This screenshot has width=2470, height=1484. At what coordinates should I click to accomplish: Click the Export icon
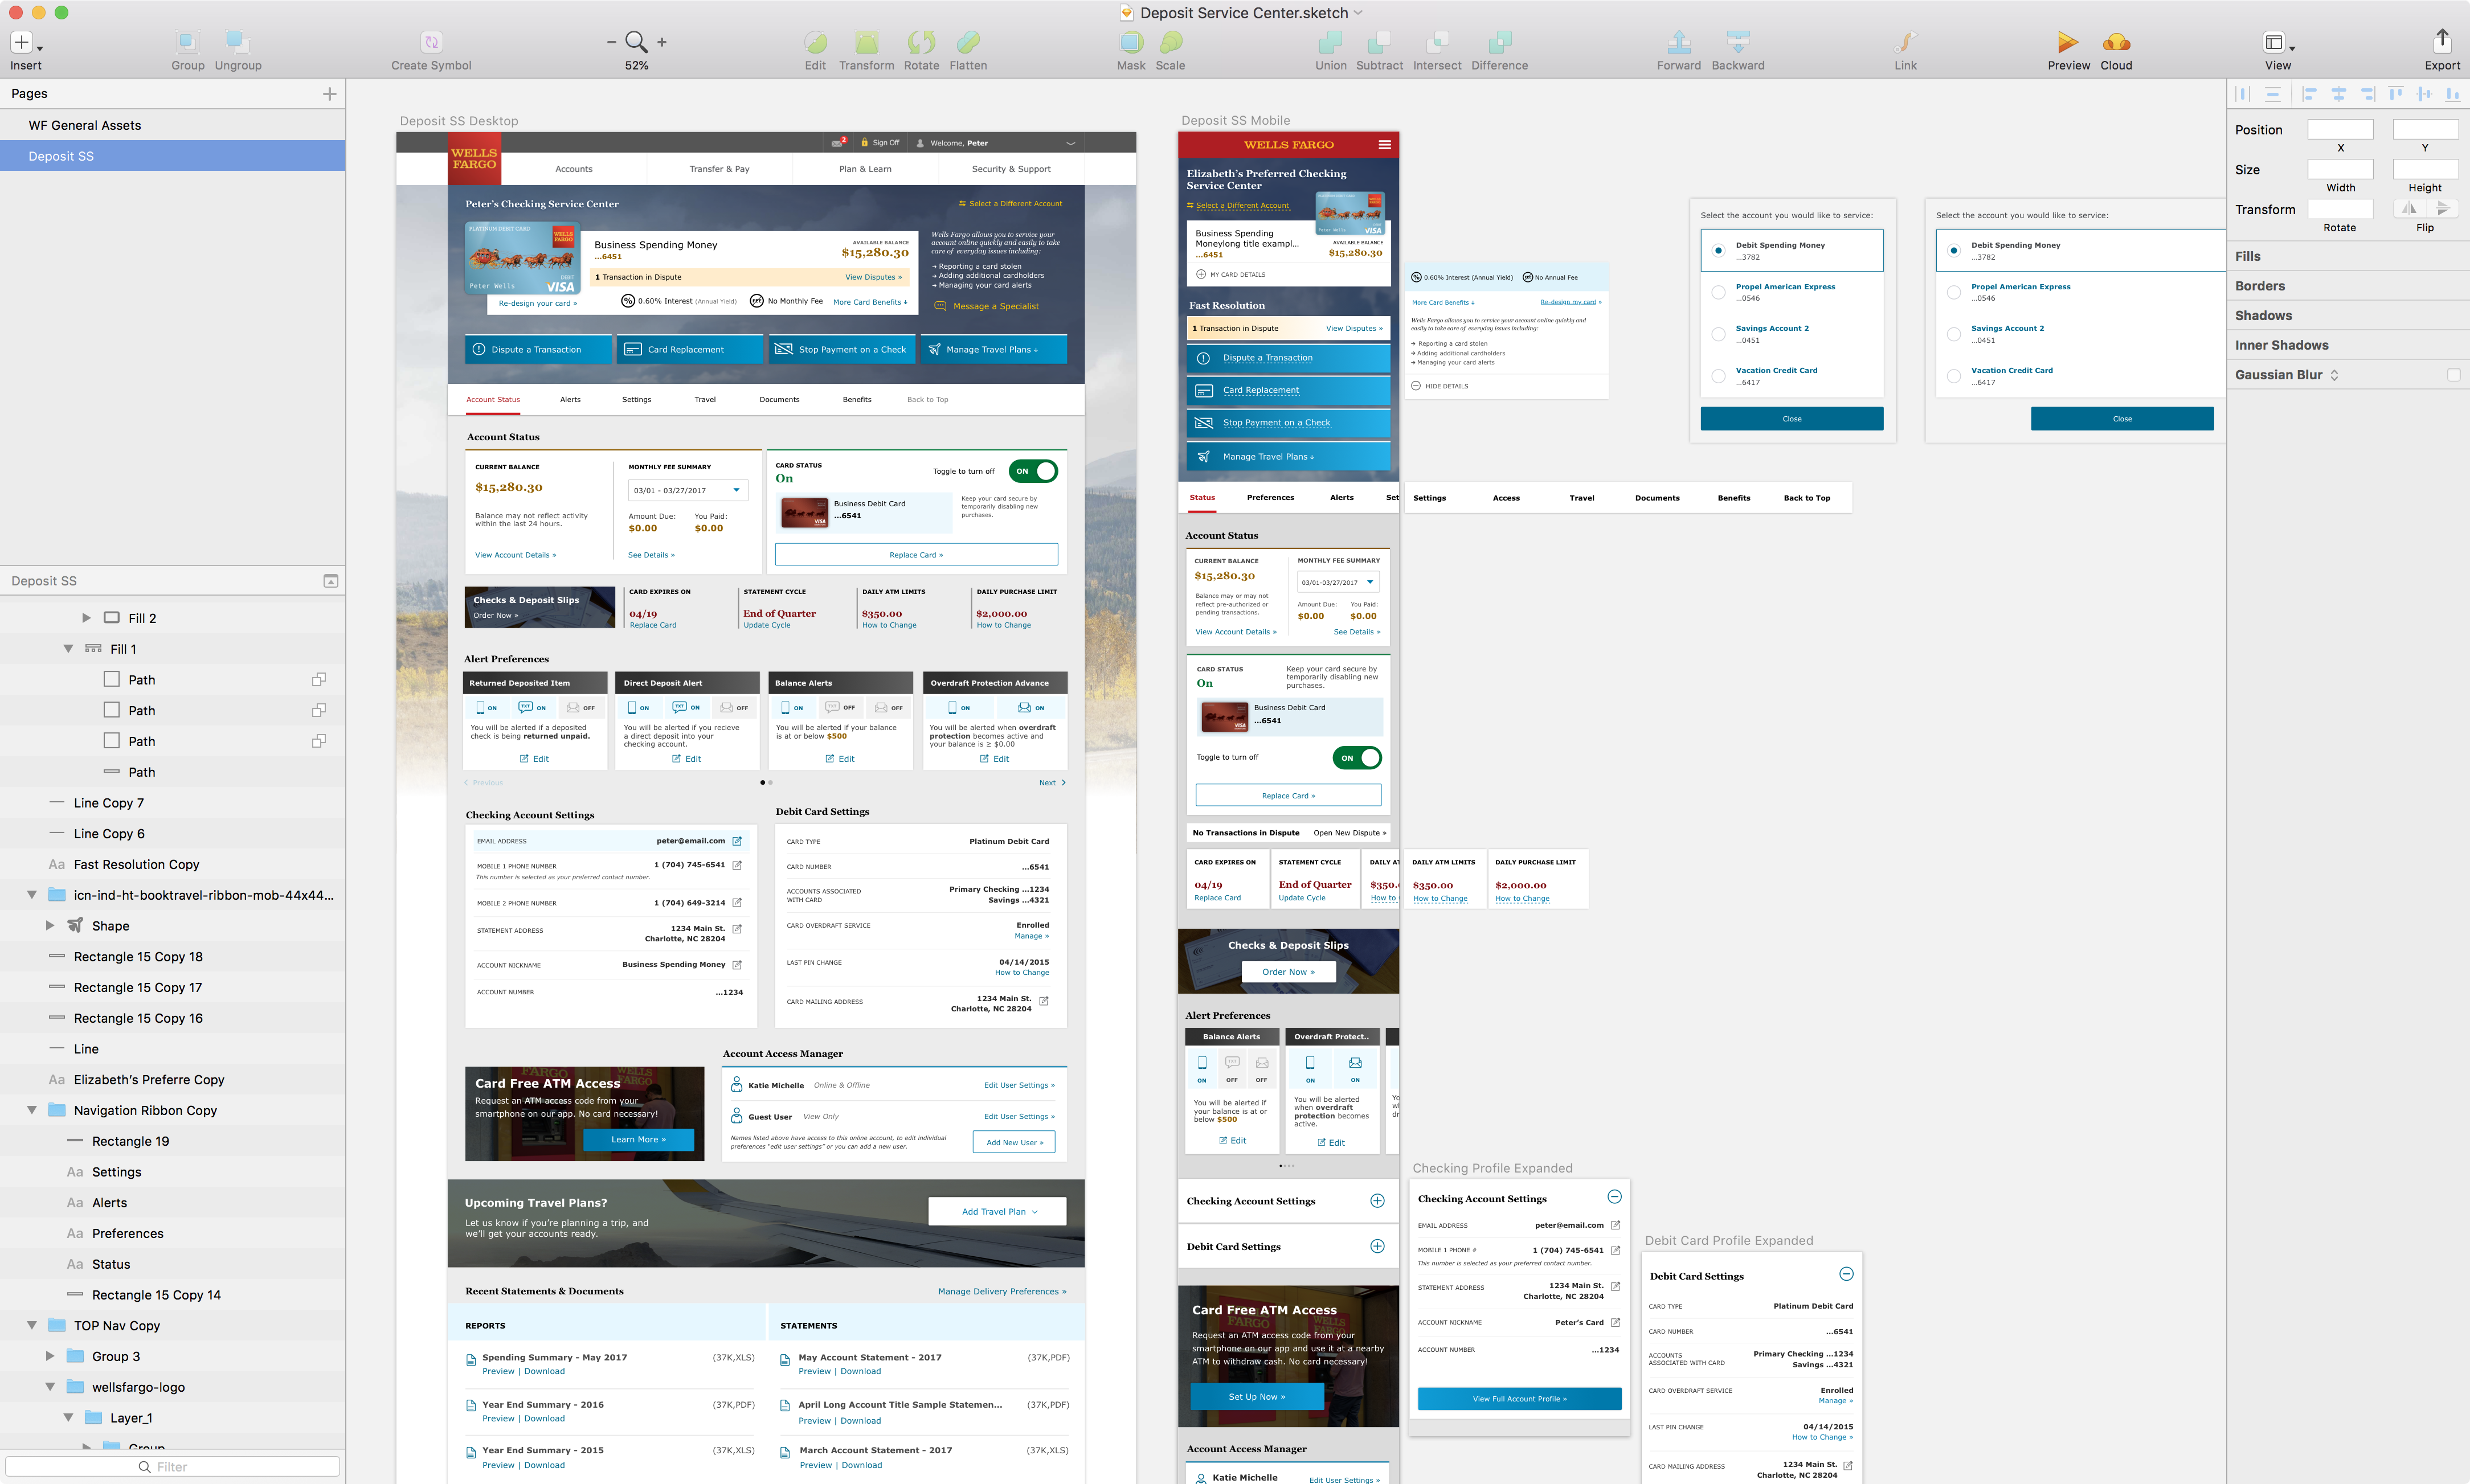pos(2441,41)
